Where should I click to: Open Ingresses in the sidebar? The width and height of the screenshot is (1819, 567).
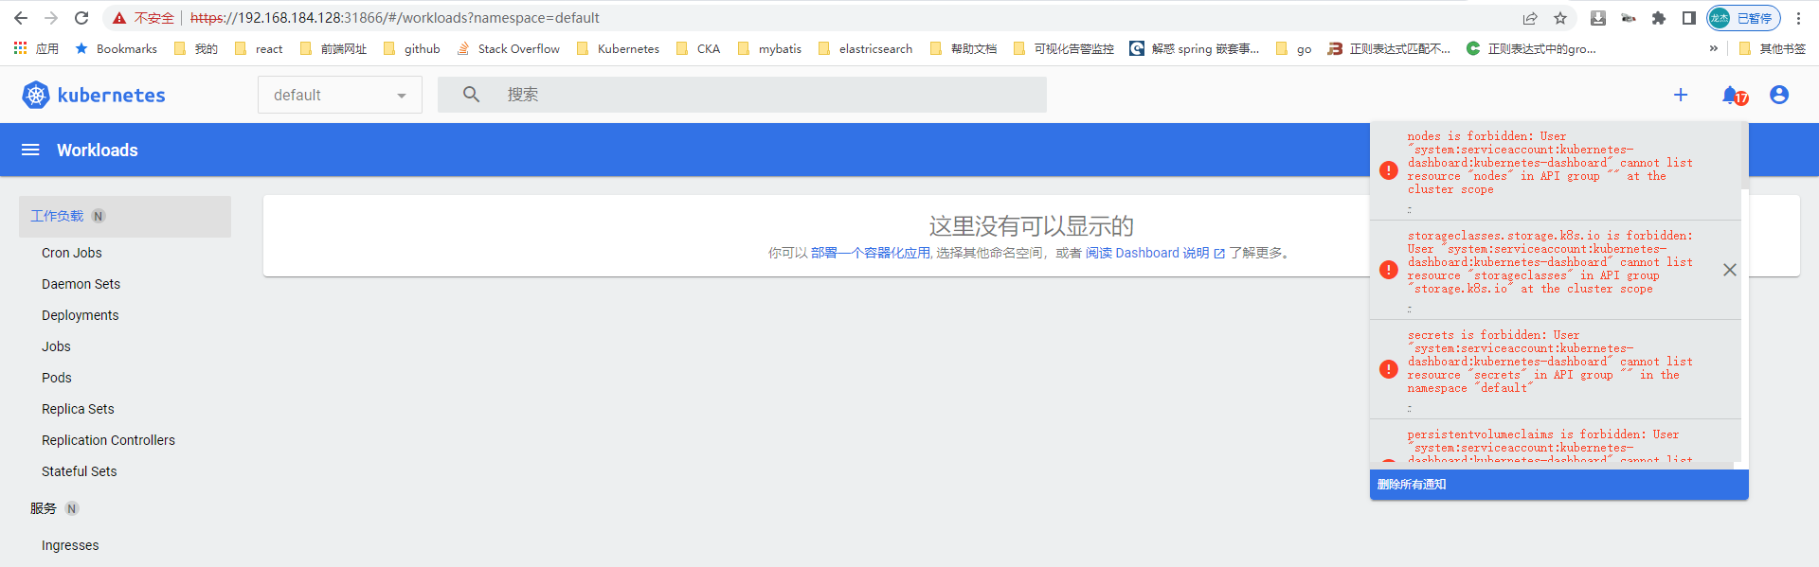[x=70, y=545]
